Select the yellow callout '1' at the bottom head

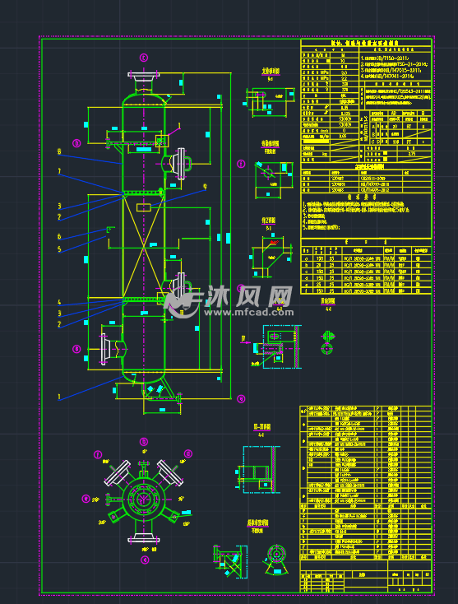pyautogui.click(x=59, y=397)
